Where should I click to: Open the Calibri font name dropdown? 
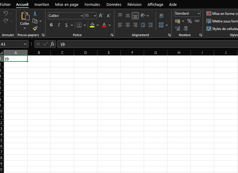(82, 16)
